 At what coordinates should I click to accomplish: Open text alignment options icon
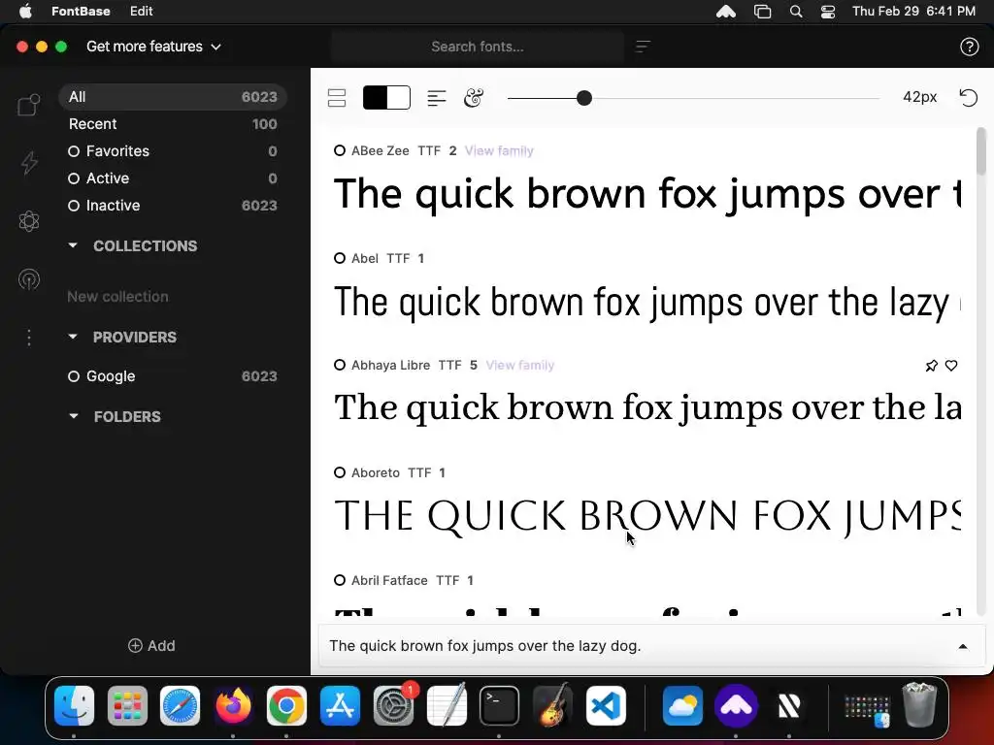click(x=437, y=98)
